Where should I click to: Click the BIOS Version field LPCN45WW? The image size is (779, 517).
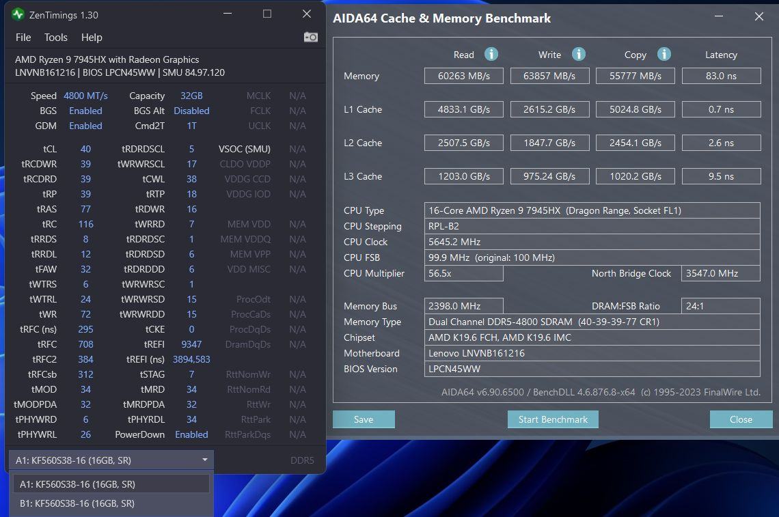(x=592, y=369)
